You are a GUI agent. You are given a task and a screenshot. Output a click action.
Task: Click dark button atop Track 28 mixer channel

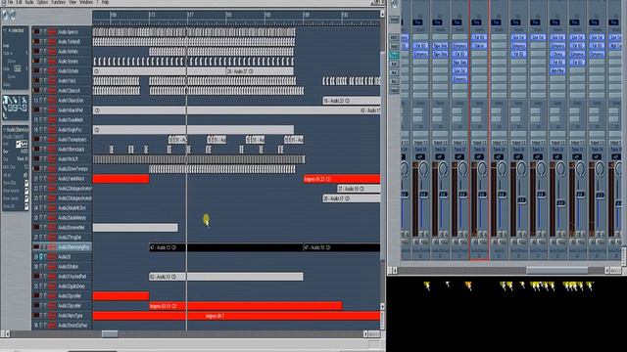coord(477,22)
